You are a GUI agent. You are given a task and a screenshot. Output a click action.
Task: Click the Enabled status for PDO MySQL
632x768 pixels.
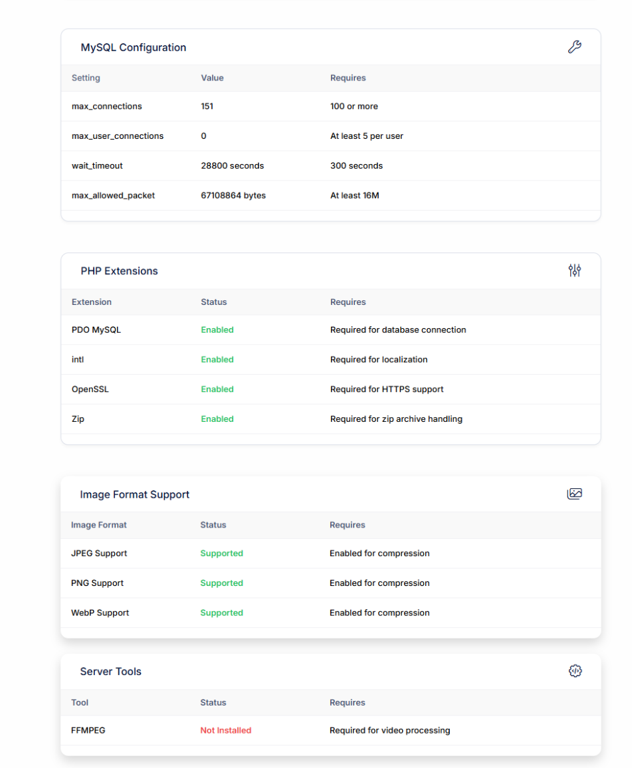(217, 330)
